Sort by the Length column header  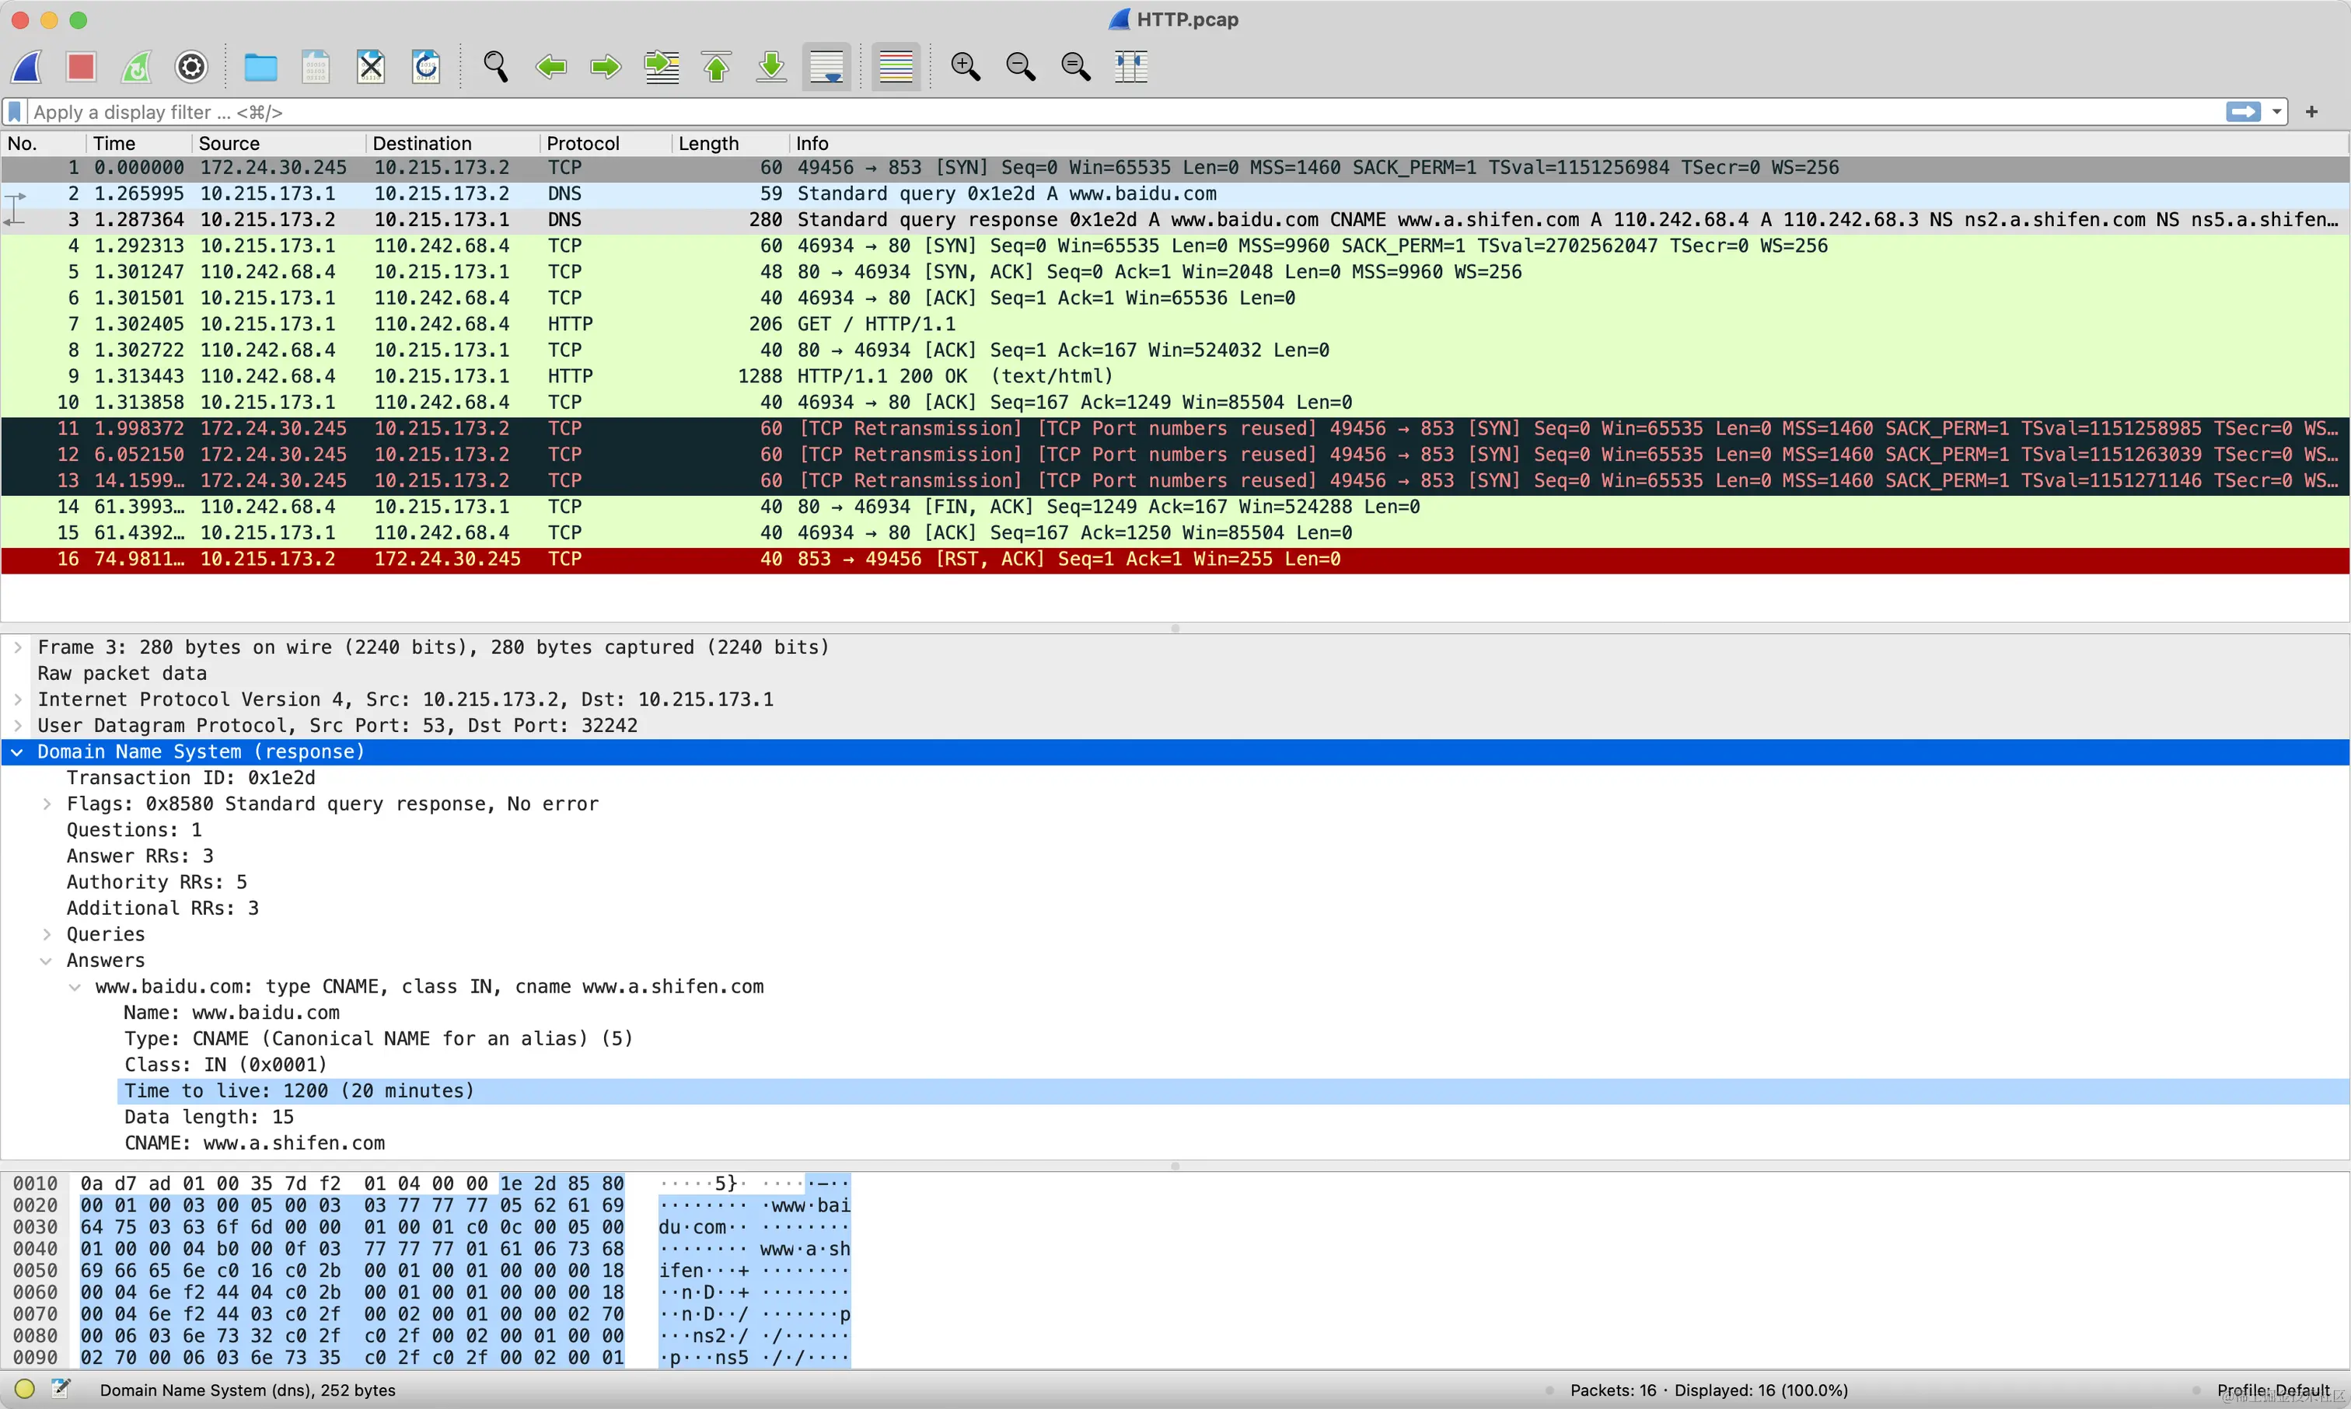(708, 143)
